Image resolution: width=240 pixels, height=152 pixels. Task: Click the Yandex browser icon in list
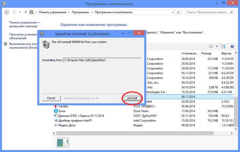coord(56,106)
